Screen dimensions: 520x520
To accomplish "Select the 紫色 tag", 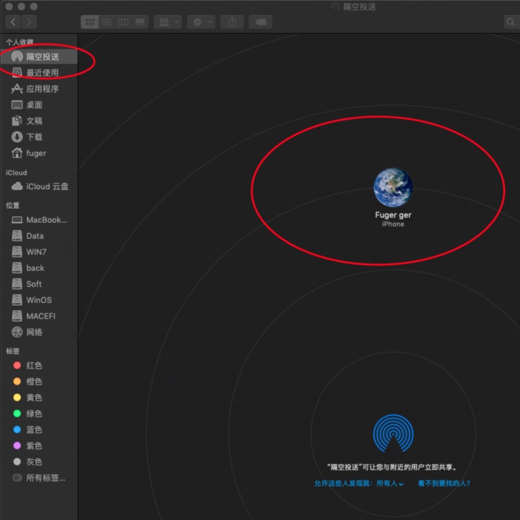I will [39, 445].
